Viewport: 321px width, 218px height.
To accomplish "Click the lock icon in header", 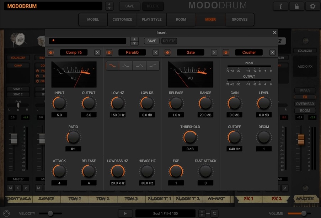I will tap(296, 6).
